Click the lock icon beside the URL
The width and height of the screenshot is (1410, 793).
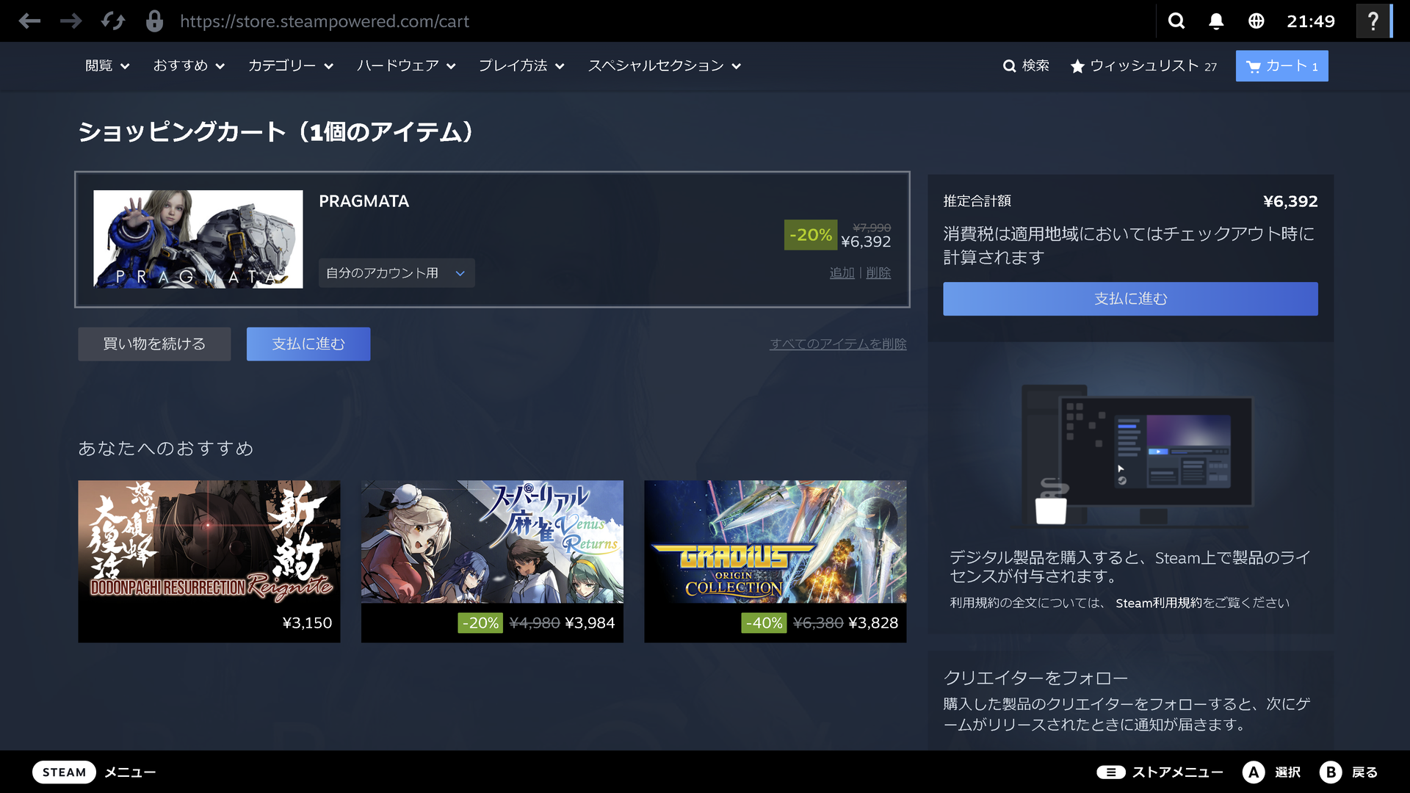click(154, 21)
